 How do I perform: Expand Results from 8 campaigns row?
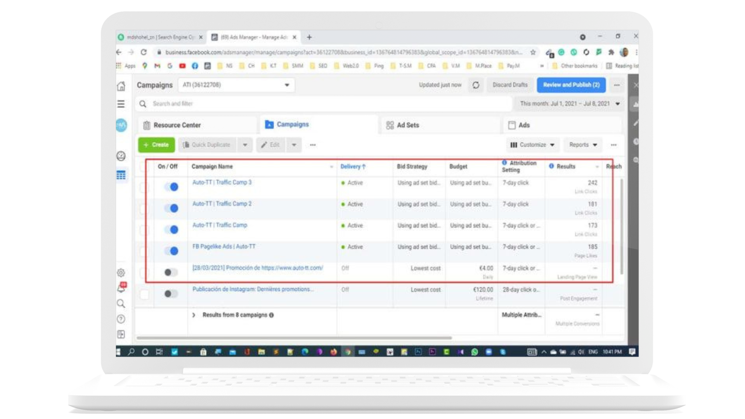(194, 315)
